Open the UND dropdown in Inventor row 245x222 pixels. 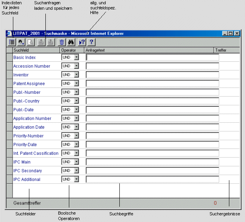[x=76, y=75]
